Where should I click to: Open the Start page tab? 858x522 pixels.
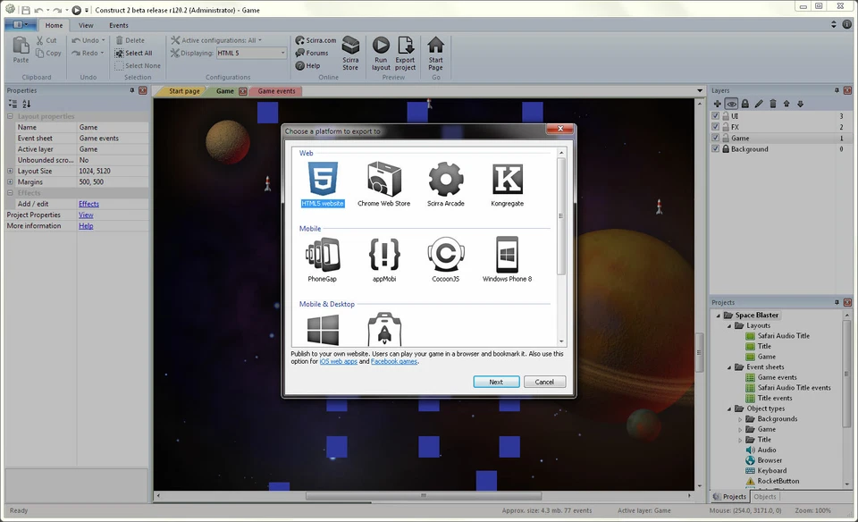point(183,91)
